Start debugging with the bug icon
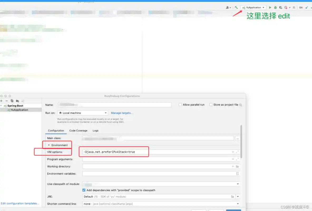This screenshot has height=211, width=312. 275,8
